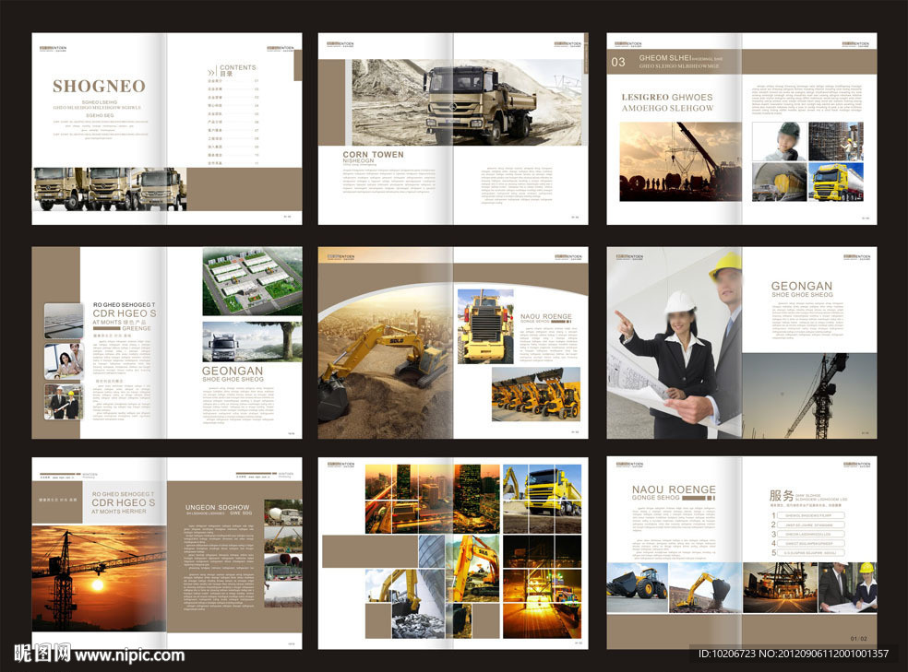Image resolution: width=908 pixels, height=672 pixels.
Task: Select the GREENGE label text
Action: [136, 328]
